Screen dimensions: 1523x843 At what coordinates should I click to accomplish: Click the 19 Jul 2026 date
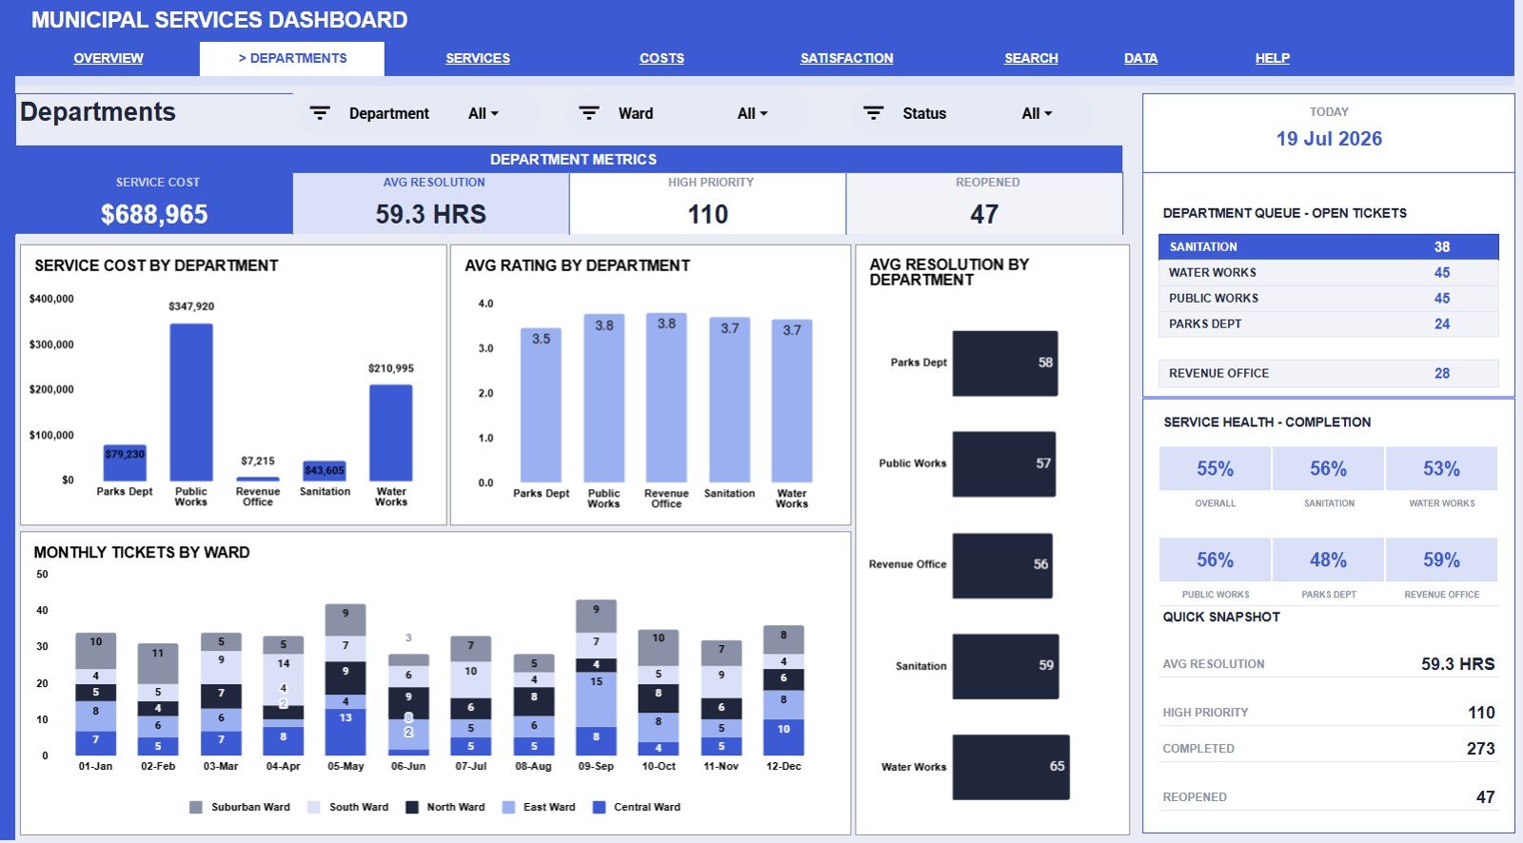click(x=1329, y=139)
